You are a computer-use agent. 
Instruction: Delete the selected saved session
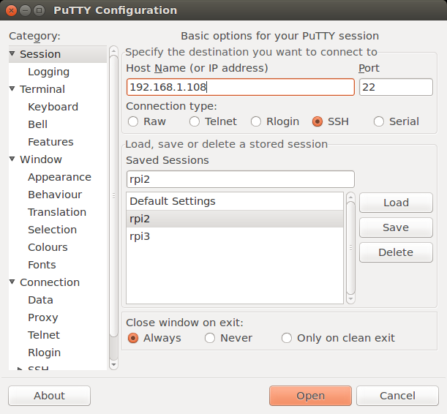pos(396,252)
